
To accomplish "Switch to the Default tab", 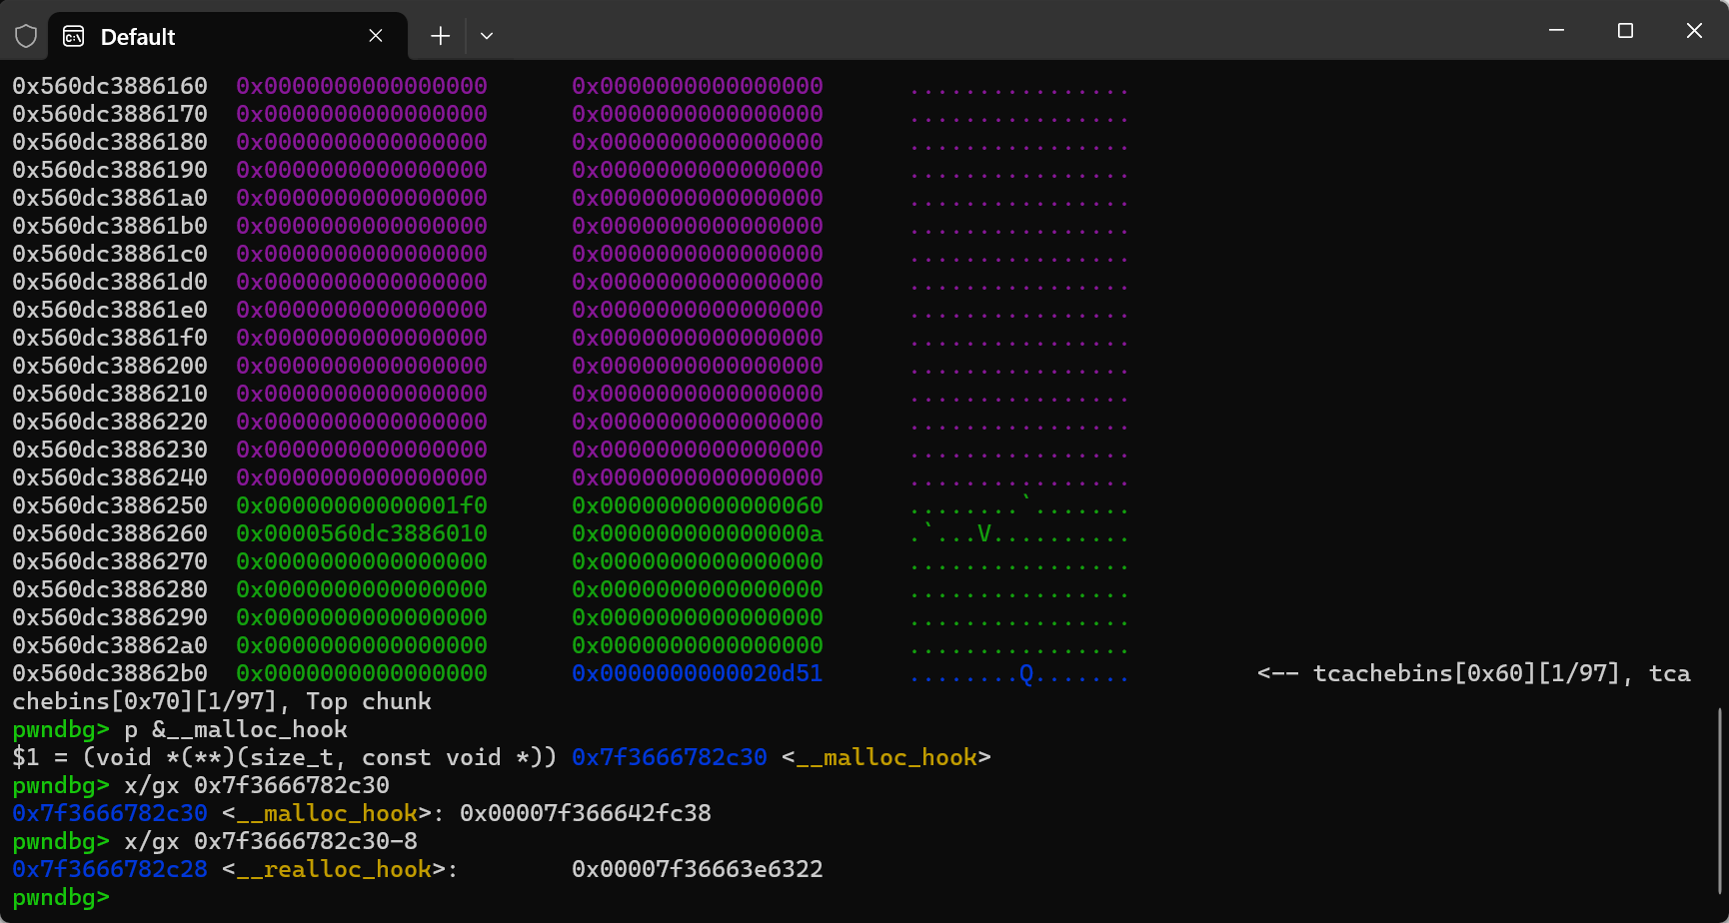I will (x=200, y=36).
